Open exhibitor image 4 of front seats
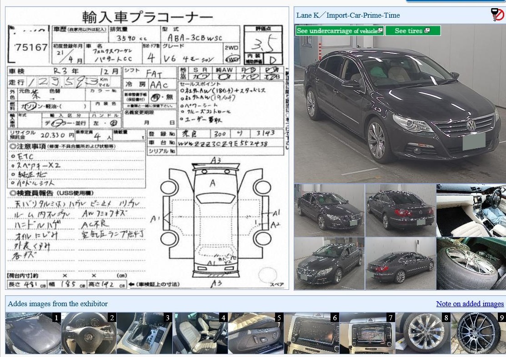 pos(200,333)
